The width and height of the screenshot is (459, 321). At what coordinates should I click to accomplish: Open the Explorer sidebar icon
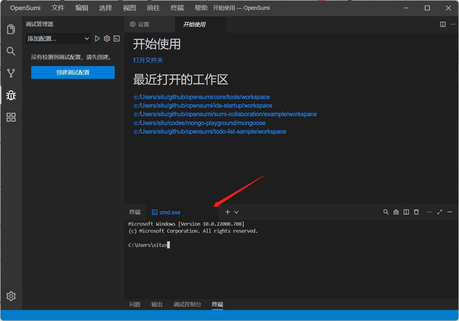point(11,29)
